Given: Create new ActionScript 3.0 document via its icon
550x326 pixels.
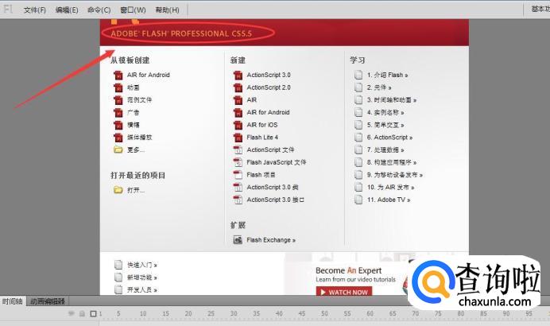Looking at the screenshot, I should [238, 75].
